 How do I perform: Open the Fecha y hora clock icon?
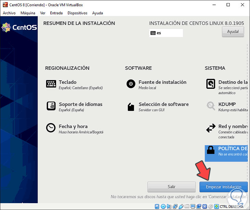pyautogui.click(x=51, y=127)
